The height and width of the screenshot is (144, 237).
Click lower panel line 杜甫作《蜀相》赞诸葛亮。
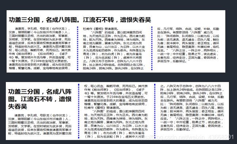[102, 108]
